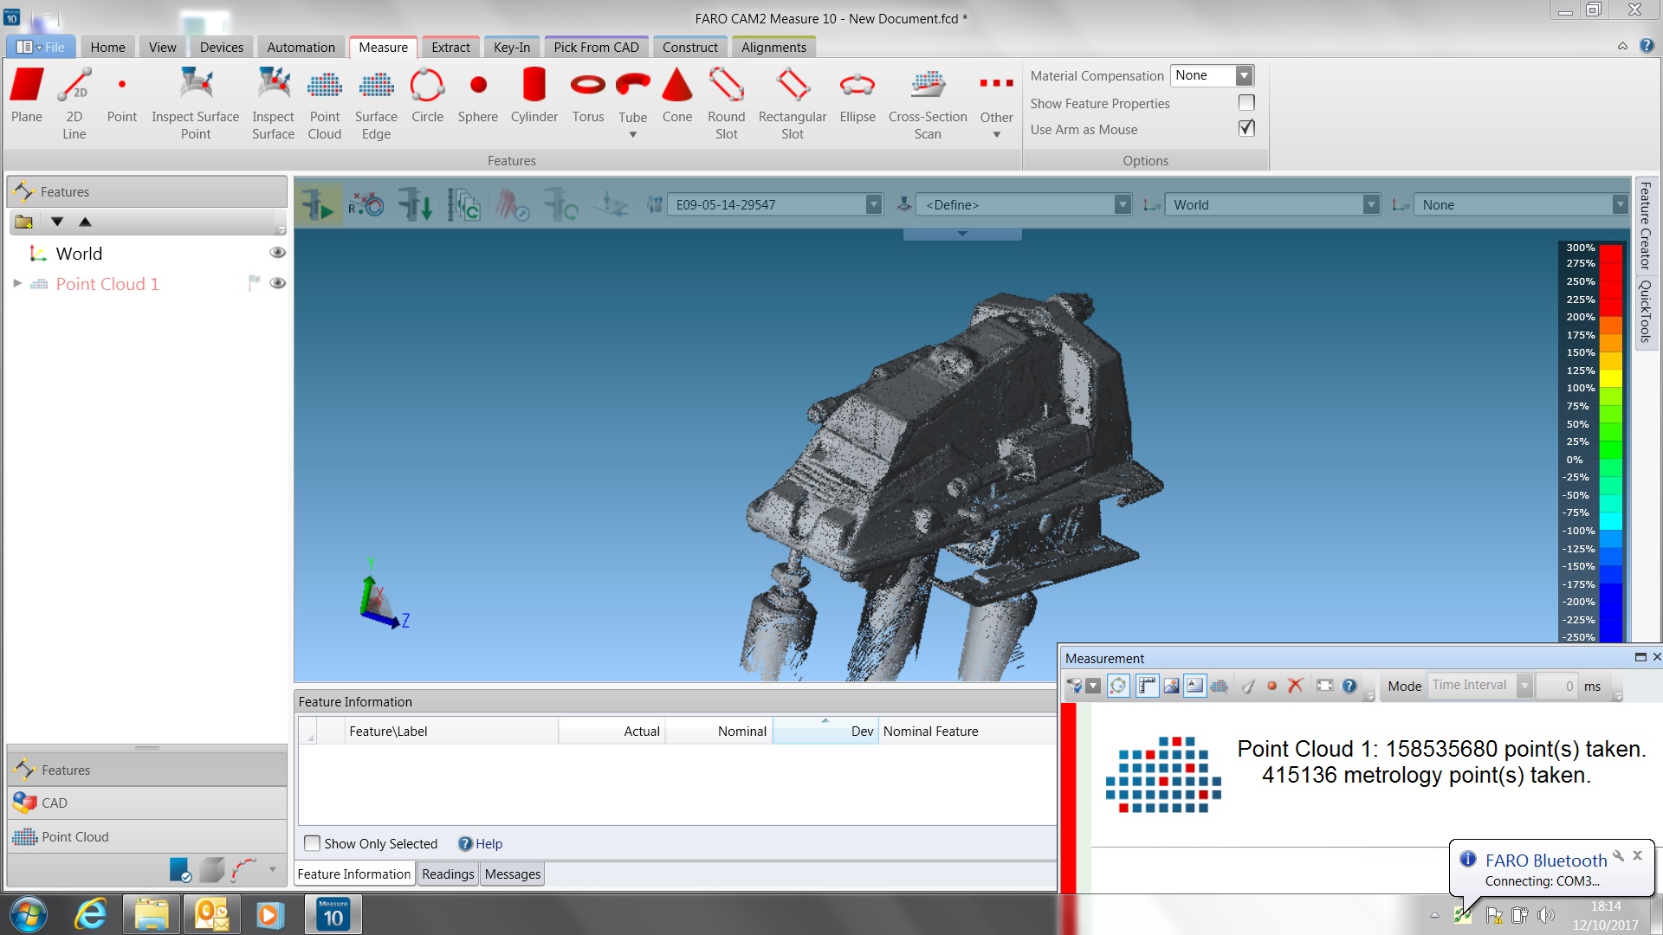Image resolution: width=1663 pixels, height=935 pixels.
Task: Hide the World coordinate system
Action: 277,253
